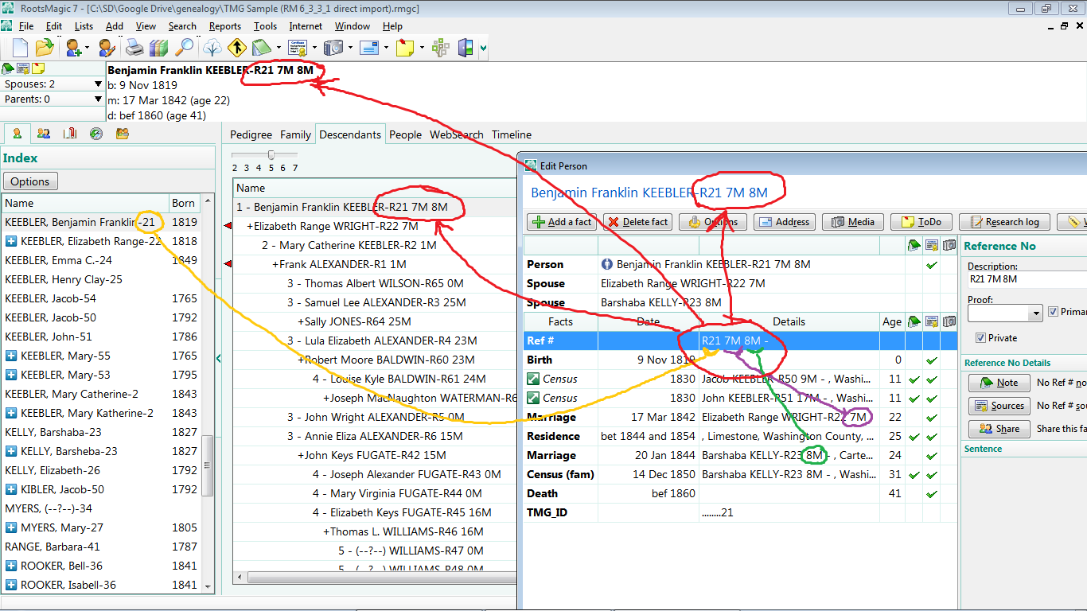Open the Proof dropdown
The image size is (1087, 611).
pos(1036,313)
